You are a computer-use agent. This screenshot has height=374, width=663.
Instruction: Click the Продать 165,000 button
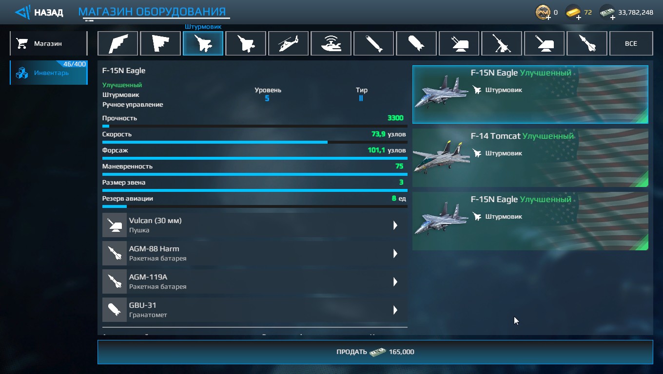[375, 352]
